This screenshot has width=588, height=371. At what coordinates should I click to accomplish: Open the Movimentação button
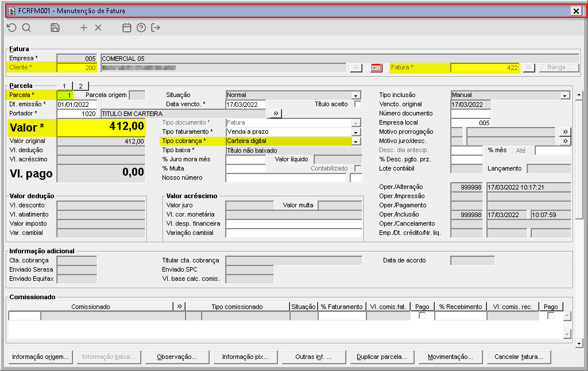click(450, 357)
